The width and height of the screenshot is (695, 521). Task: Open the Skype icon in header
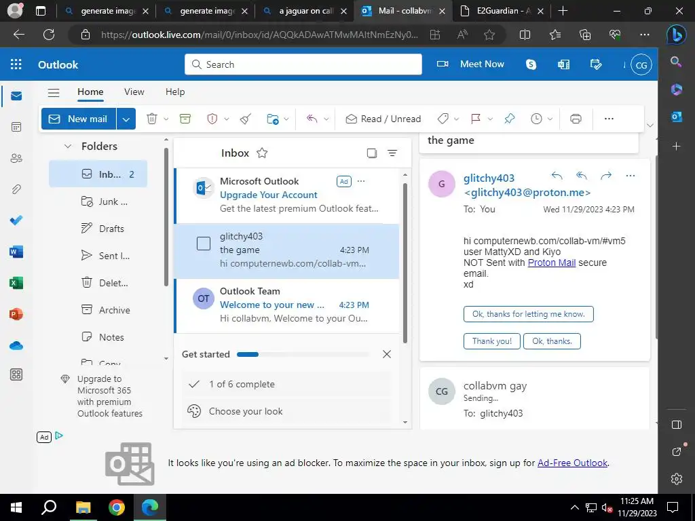point(531,64)
